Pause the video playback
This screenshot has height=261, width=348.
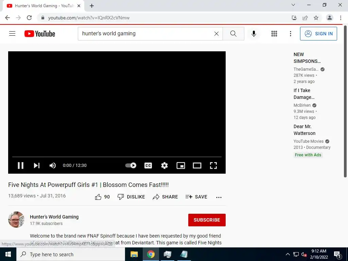point(21,166)
